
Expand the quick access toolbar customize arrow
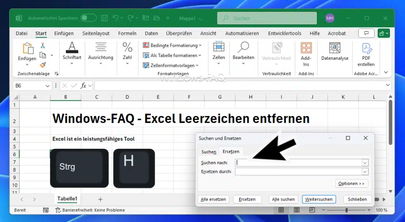(168, 18)
